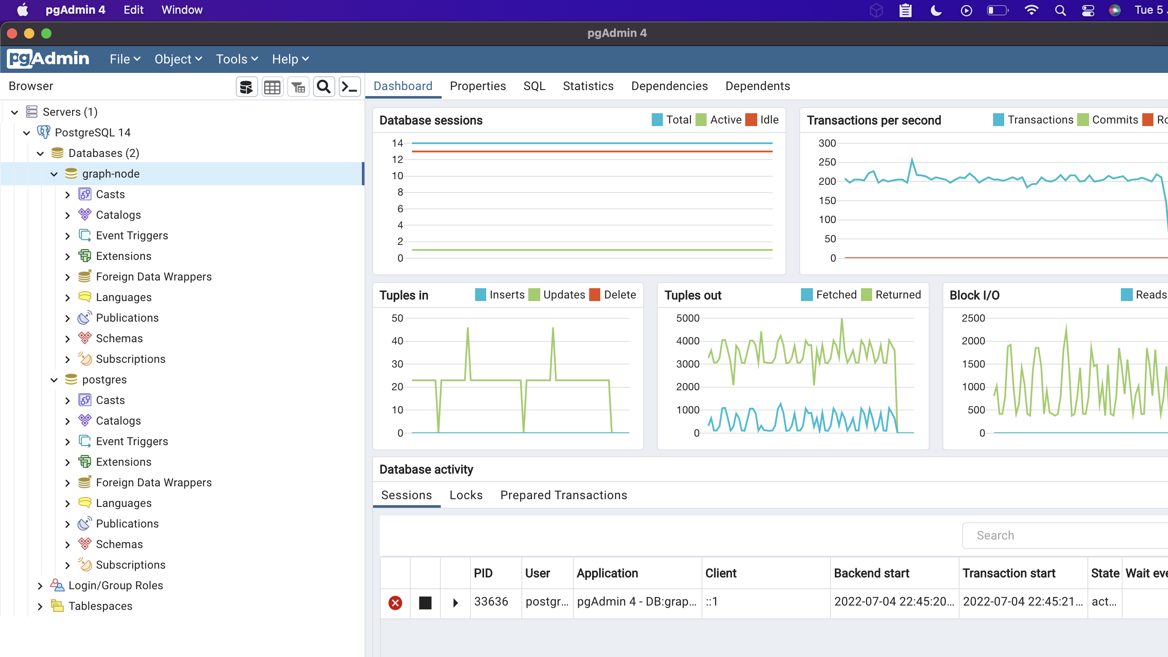Open macOS Edit menu
The width and height of the screenshot is (1168, 657).
(133, 10)
